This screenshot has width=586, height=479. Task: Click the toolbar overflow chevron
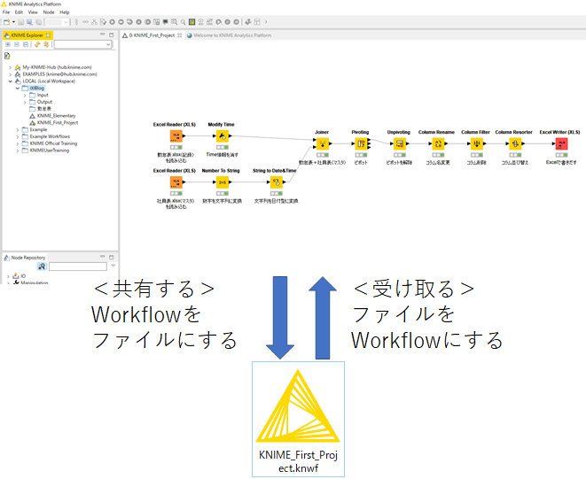pos(266,22)
